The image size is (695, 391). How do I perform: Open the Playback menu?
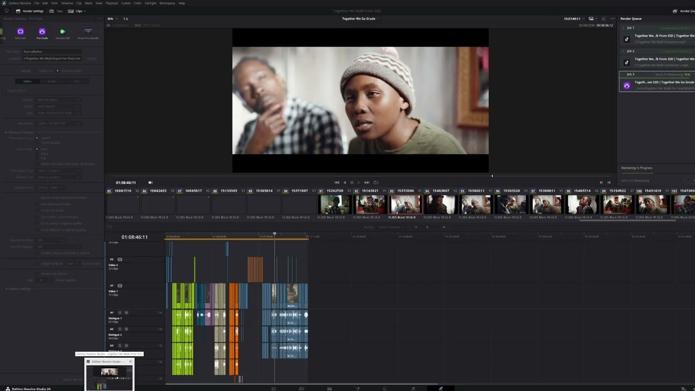[x=112, y=3]
